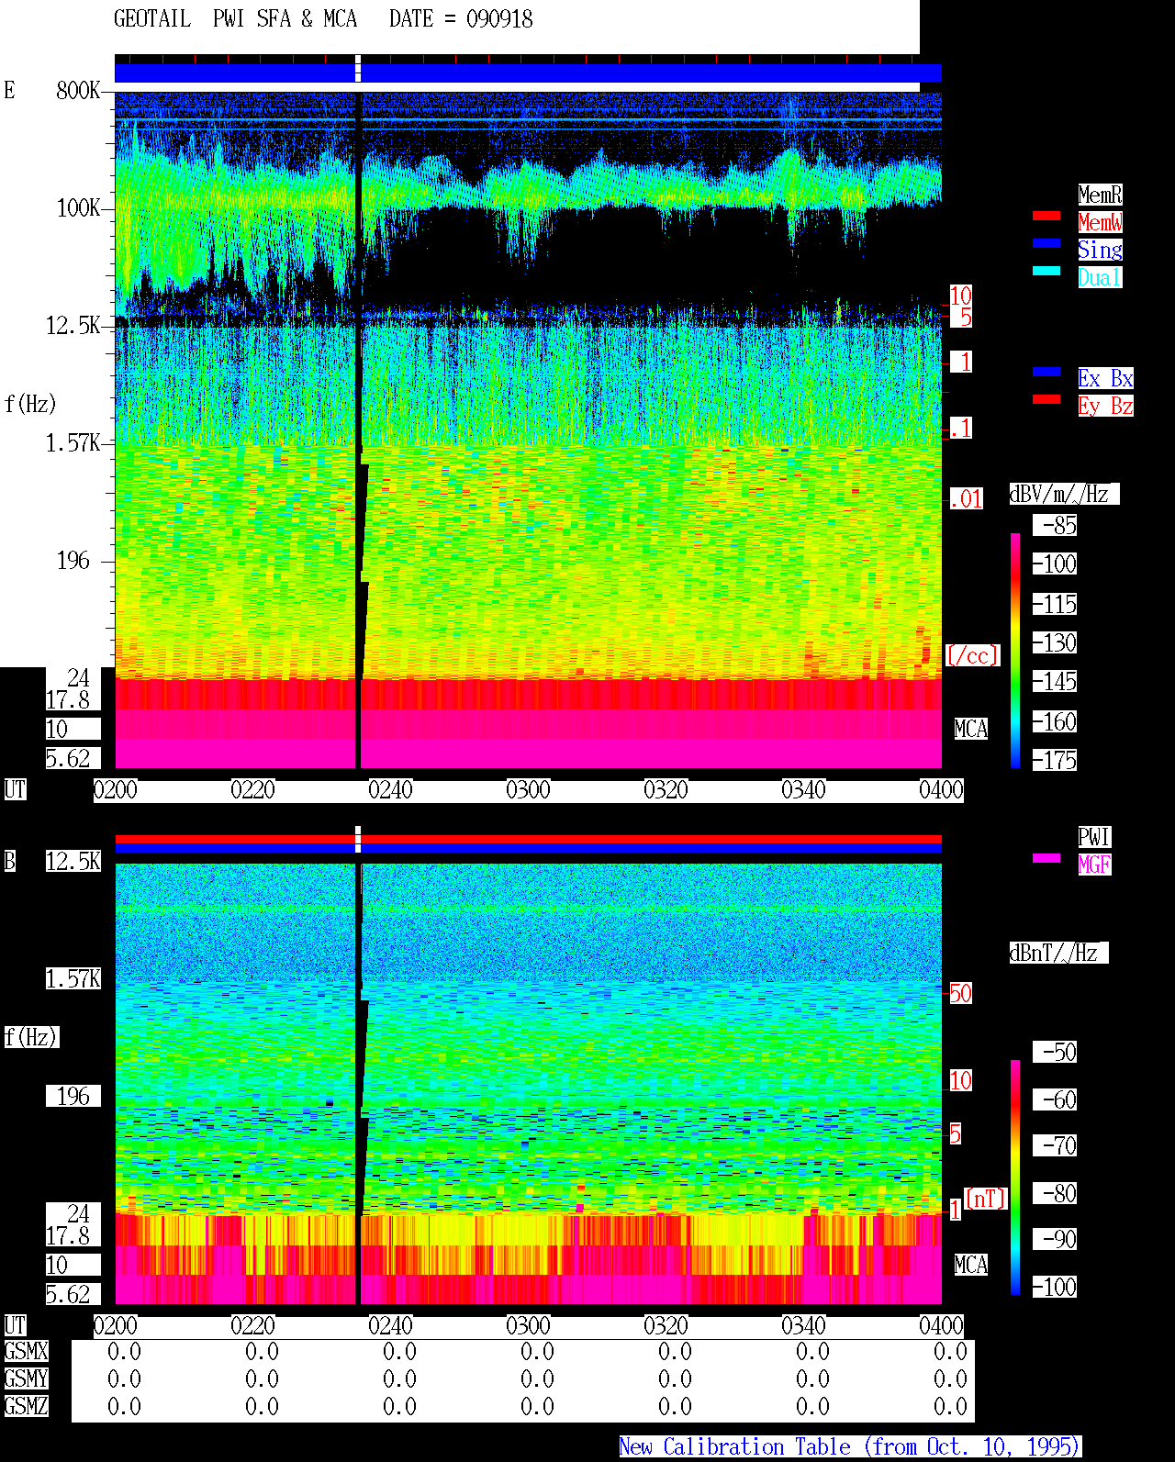Click the [nT] field axis label

pos(986,1199)
